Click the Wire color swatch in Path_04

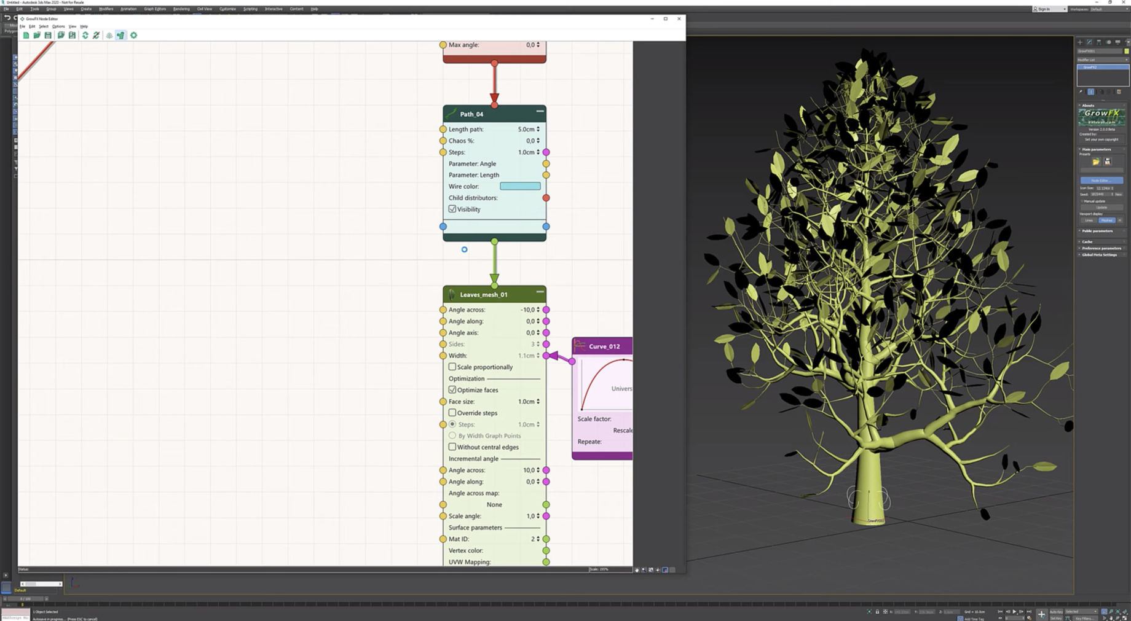coord(520,186)
